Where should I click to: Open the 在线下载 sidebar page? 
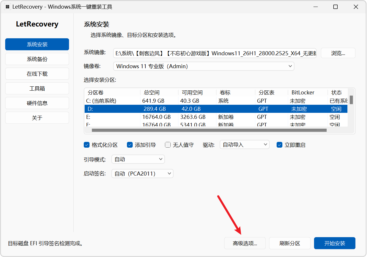coord(37,74)
